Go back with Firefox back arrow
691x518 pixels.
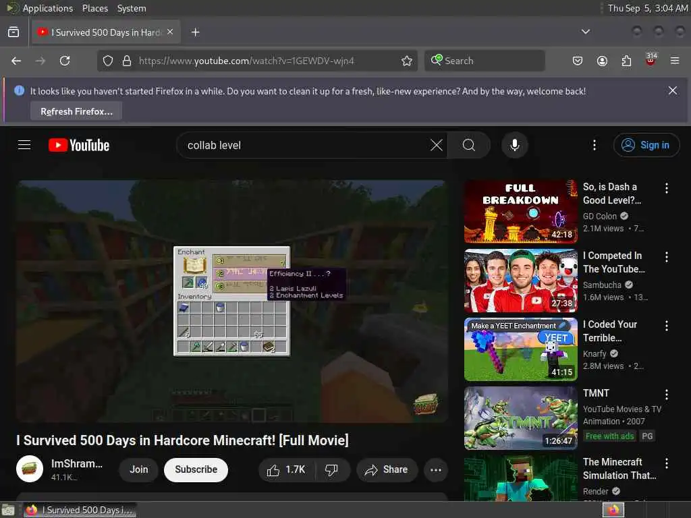[x=16, y=61]
